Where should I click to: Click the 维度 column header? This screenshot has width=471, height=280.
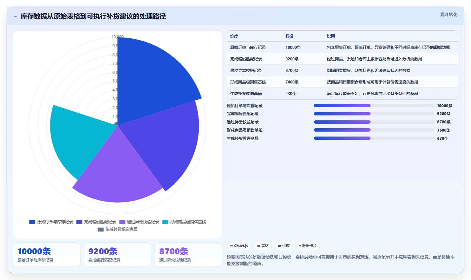234,36
